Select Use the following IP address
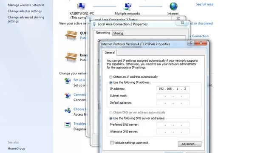This screenshot has width=272, height=153. pyautogui.click(x=110, y=82)
